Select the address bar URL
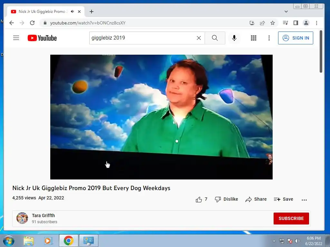330x247 pixels. [x=88, y=23]
